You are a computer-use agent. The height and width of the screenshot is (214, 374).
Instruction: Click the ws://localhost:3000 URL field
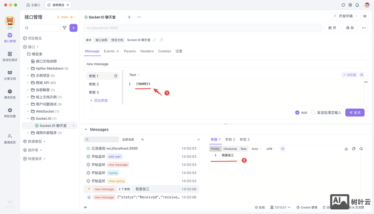pyautogui.click(x=203, y=28)
